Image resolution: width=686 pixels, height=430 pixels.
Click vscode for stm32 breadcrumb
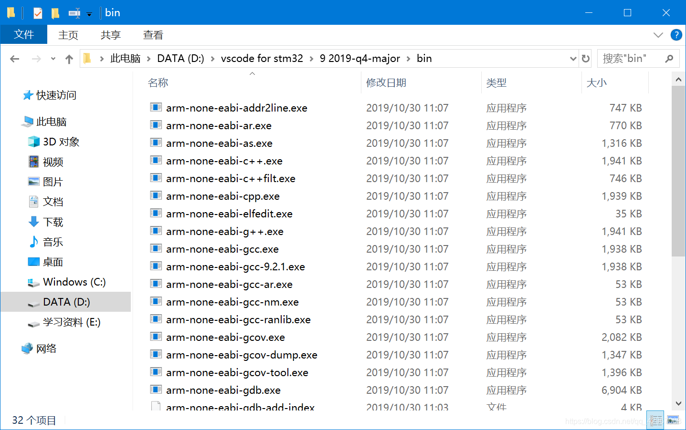262,58
